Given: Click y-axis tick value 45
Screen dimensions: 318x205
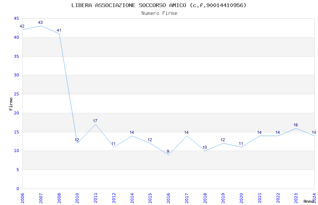Looking at the screenshot, I should (16, 19).
